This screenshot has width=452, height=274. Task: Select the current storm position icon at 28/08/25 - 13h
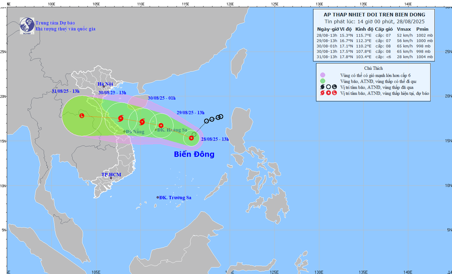pyautogui.click(x=191, y=138)
